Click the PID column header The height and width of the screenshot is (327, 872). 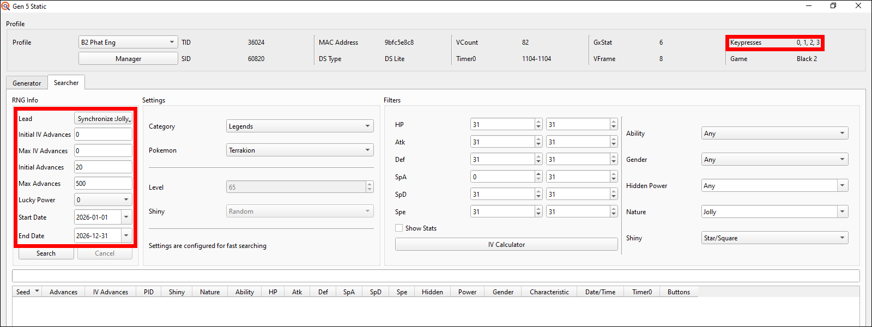coord(149,292)
